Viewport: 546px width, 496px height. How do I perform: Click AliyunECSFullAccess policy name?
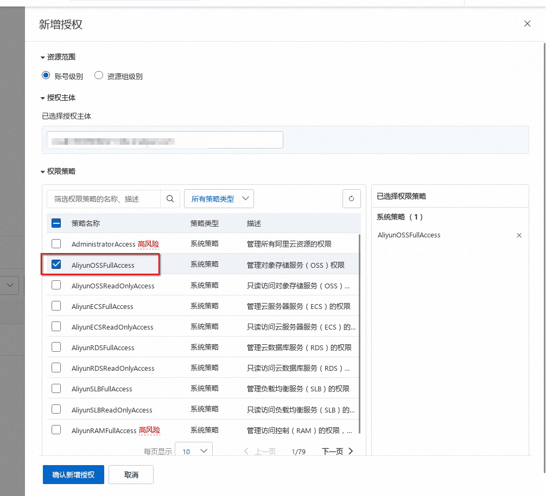(x=103, y=306)
